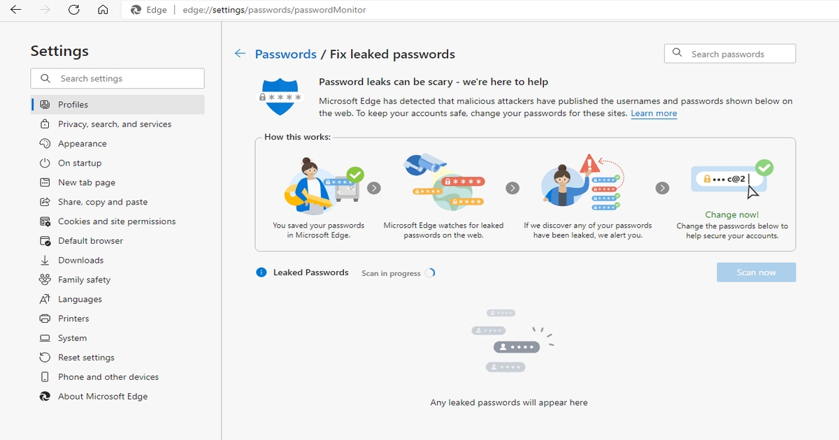Click the scan in progress spinner
839x440 pixels.
431,273
